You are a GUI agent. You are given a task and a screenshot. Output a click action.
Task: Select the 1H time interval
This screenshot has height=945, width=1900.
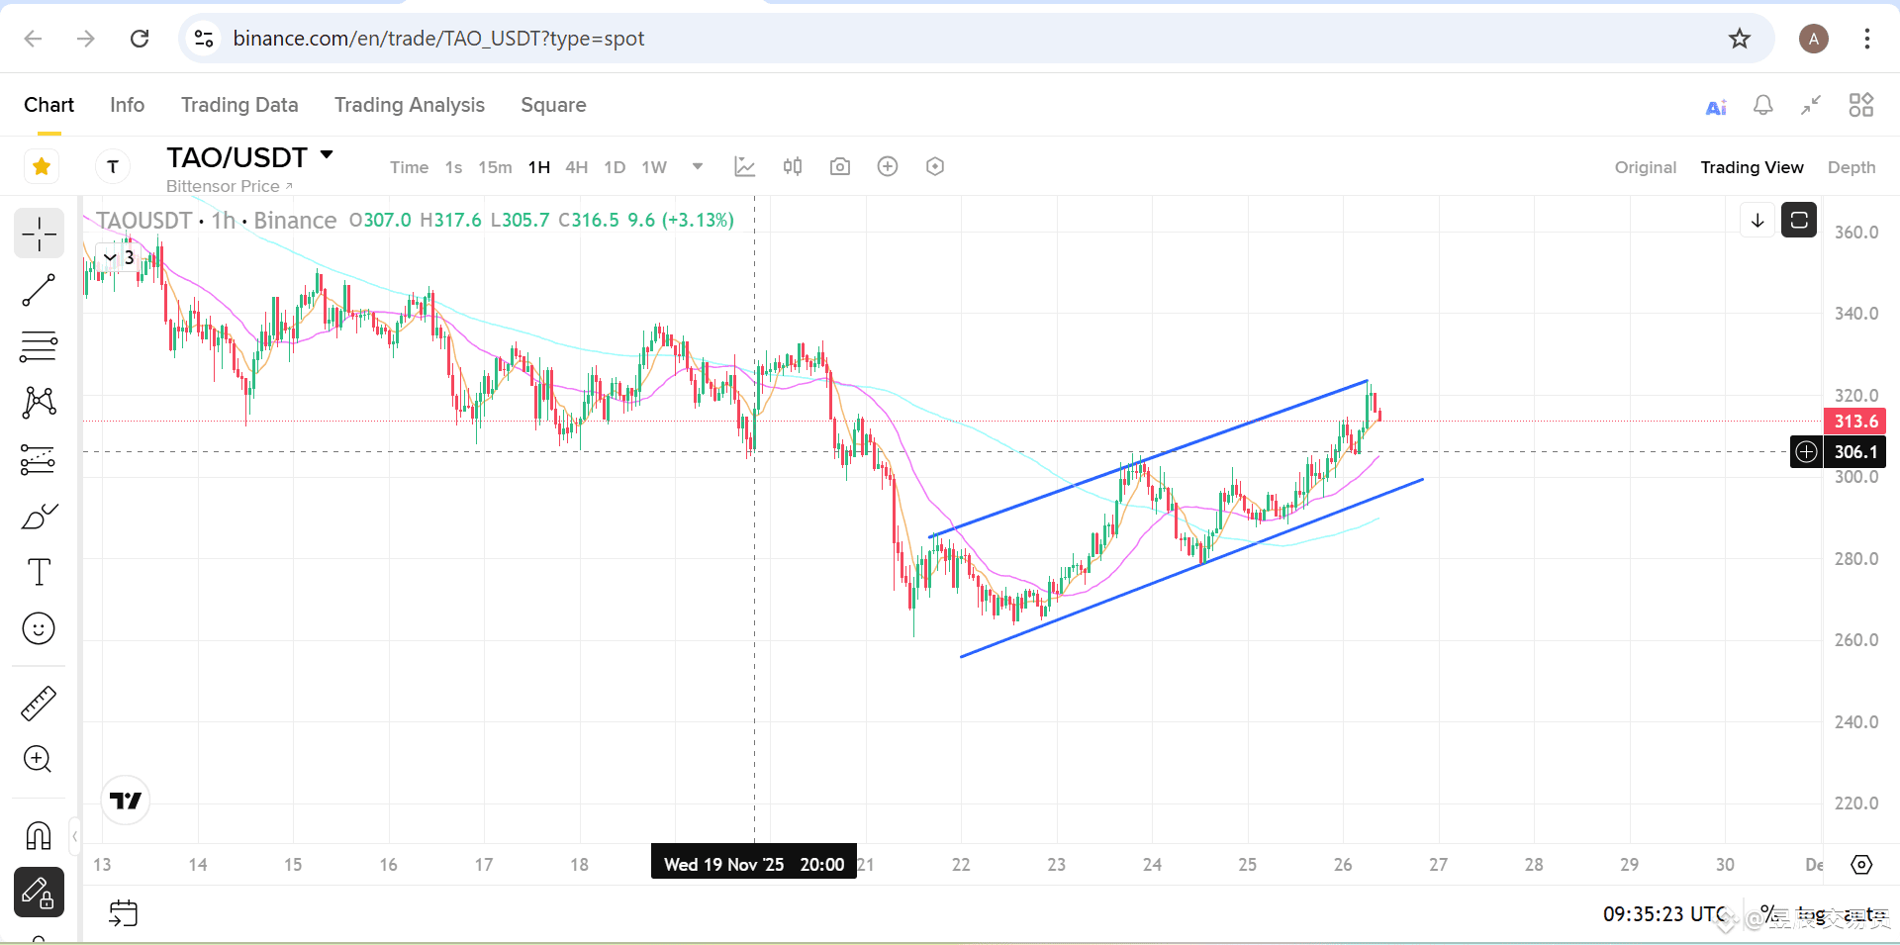tap(539, 167)
